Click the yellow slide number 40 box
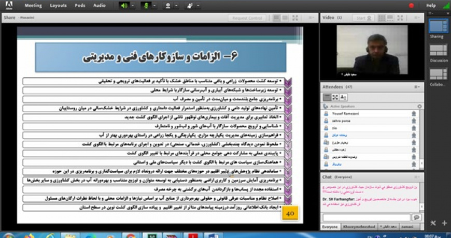This screenshot has height=238, width=451. 290,213
